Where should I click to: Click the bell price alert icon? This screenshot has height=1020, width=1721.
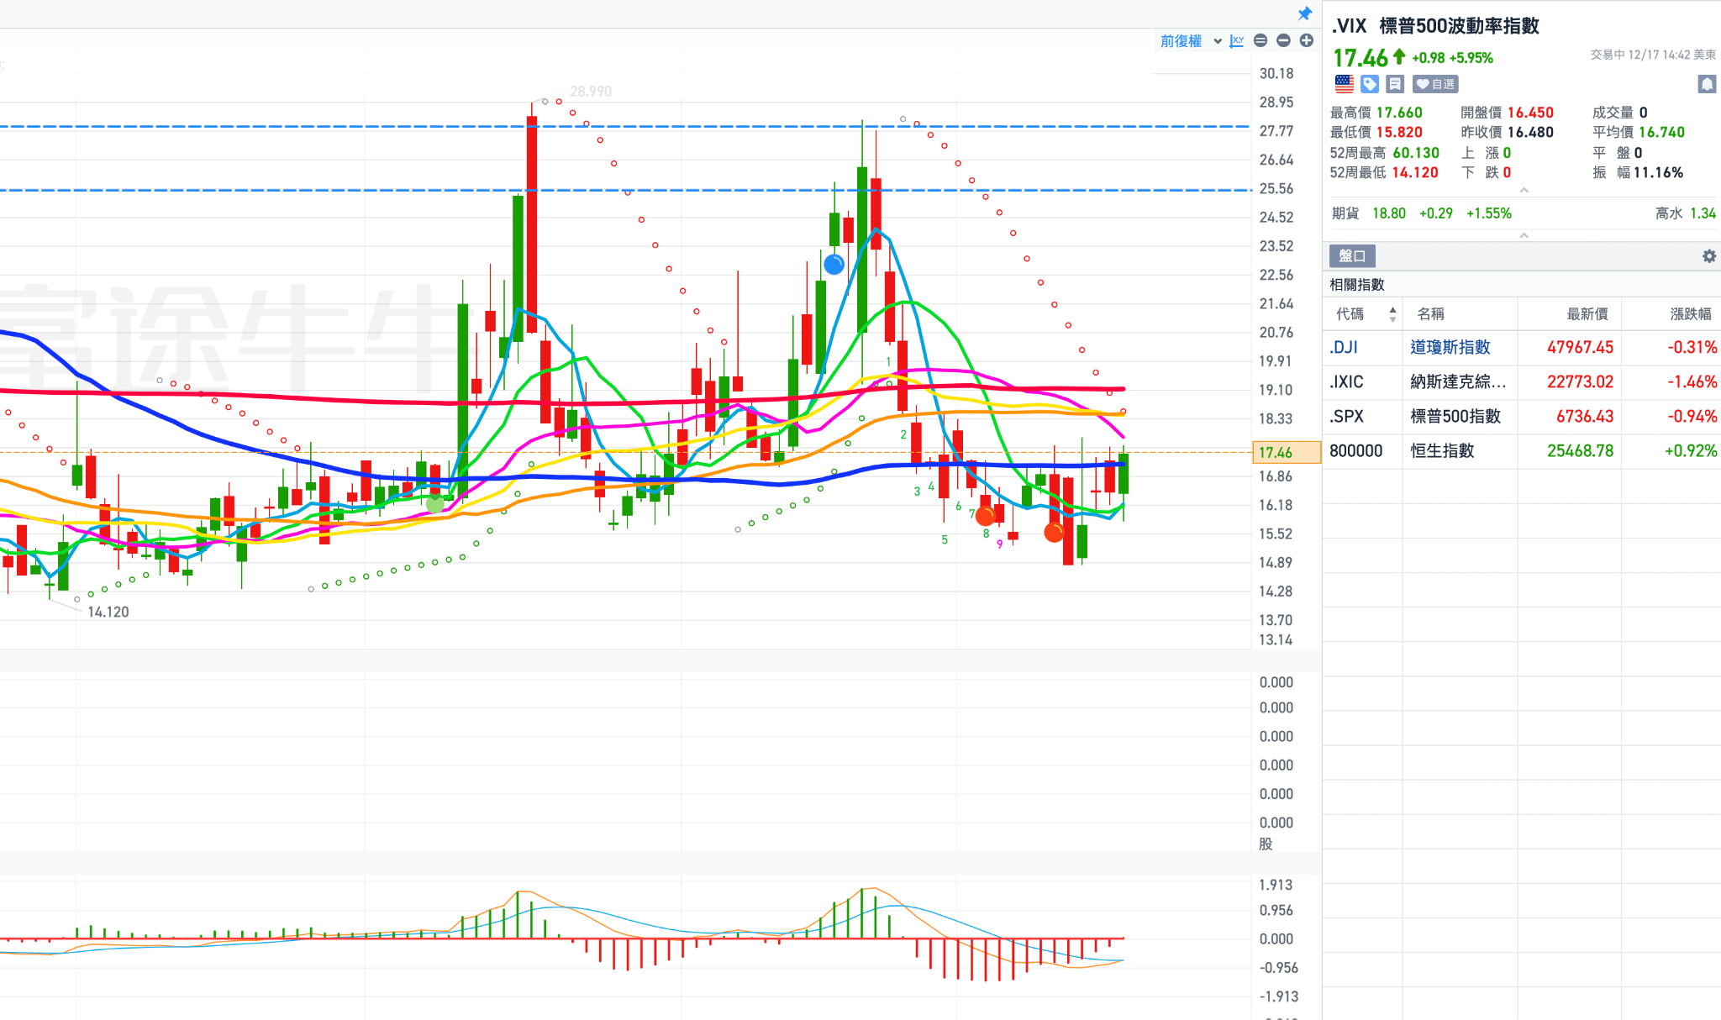[1707, 84]
